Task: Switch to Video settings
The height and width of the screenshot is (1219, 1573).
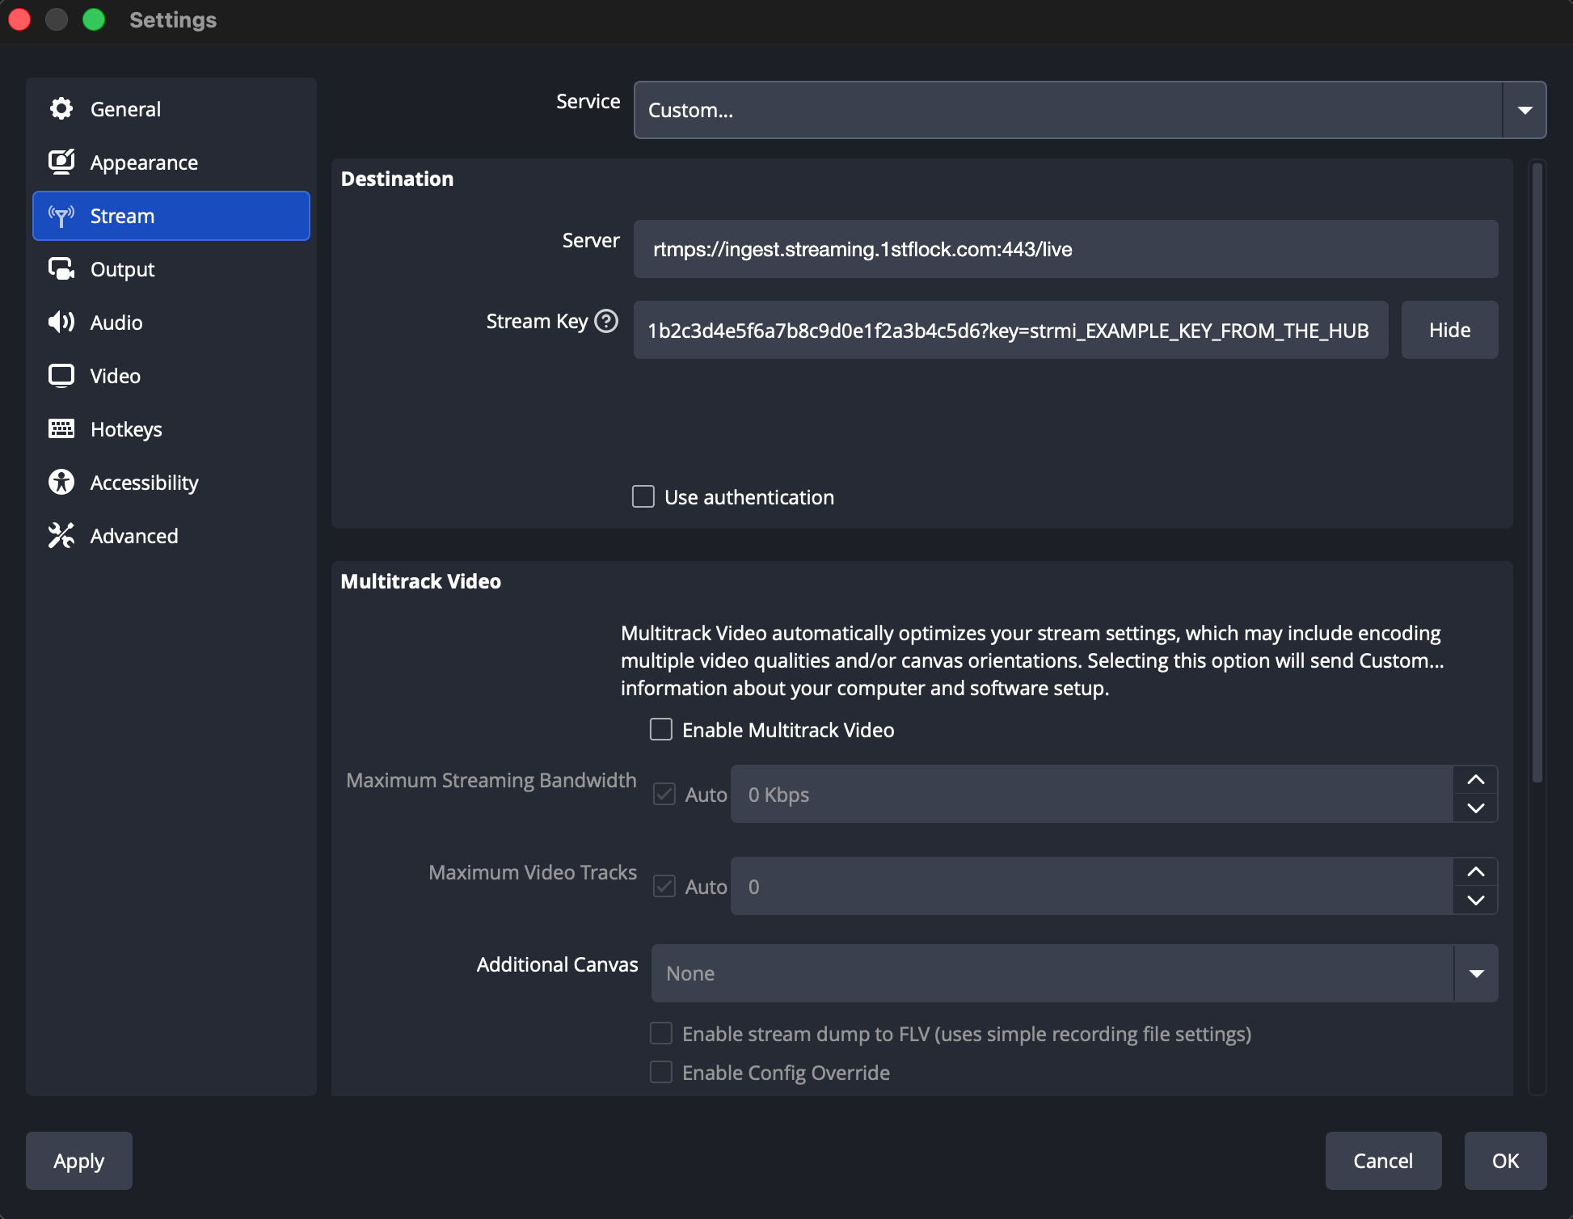Action: pyautogui.click(x=171, y=376)
